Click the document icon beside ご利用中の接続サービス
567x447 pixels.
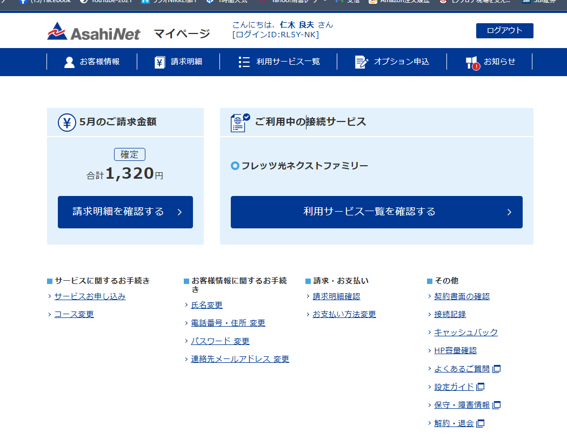[x=240, y=123]
